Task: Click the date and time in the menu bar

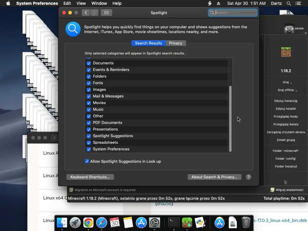Action: (246, 3)
